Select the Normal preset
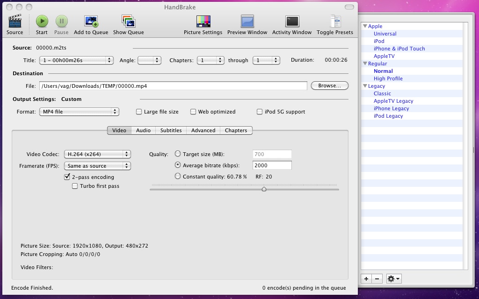Image resolution: width=479 pixels, height=299 pixels. 383,71
